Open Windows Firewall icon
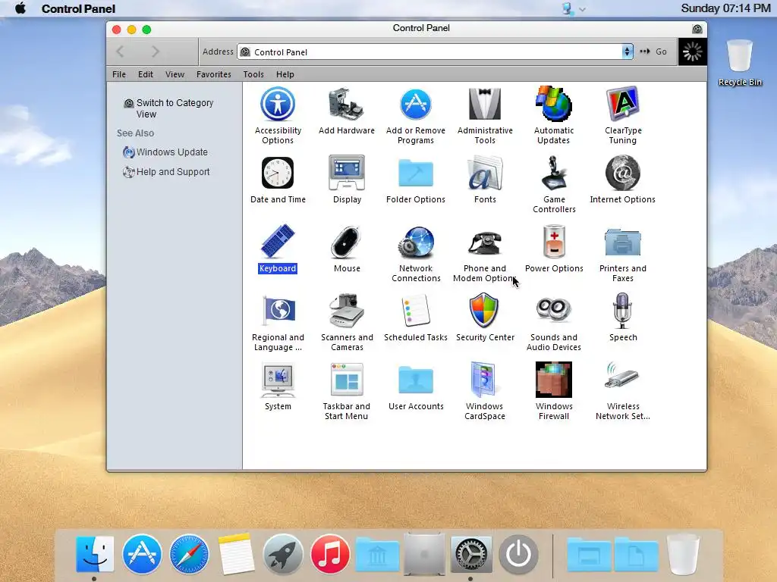 coord(553,380)
